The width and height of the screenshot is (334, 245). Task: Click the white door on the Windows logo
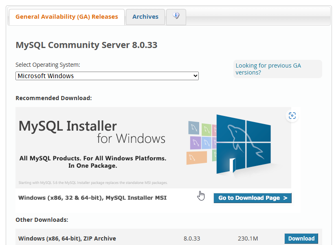[x=233, y=165]
